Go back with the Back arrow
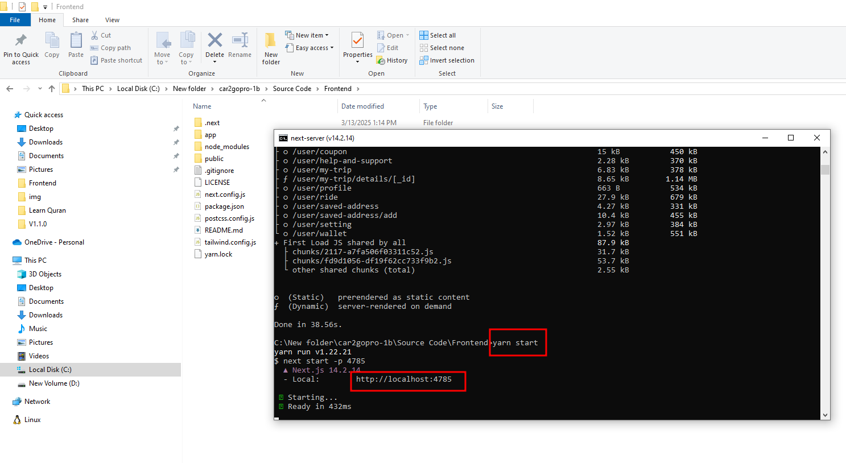 (10, 89)
